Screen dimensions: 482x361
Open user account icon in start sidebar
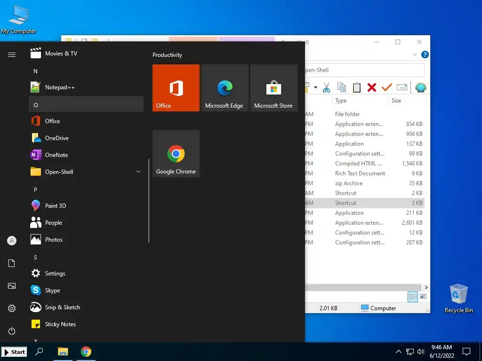click(x=12, y=241)
